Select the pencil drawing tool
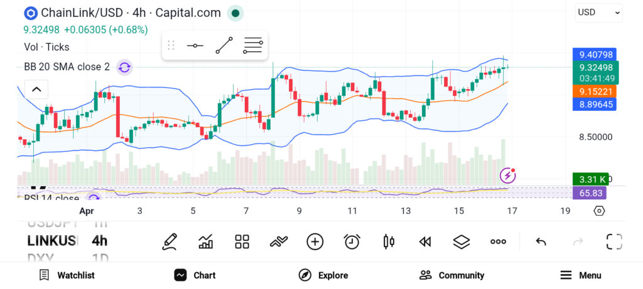This screenshot has height=289, width=643. [x=169, y=241]
